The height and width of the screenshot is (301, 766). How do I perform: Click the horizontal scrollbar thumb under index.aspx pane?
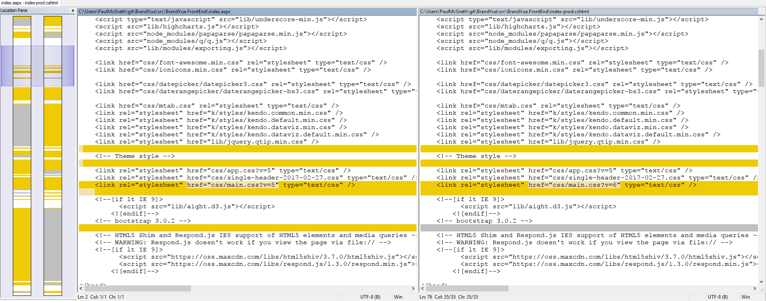click(138, 288)
